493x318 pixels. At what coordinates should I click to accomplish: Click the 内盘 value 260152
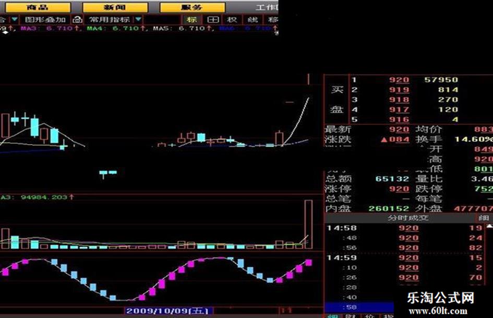click(389, 208)
